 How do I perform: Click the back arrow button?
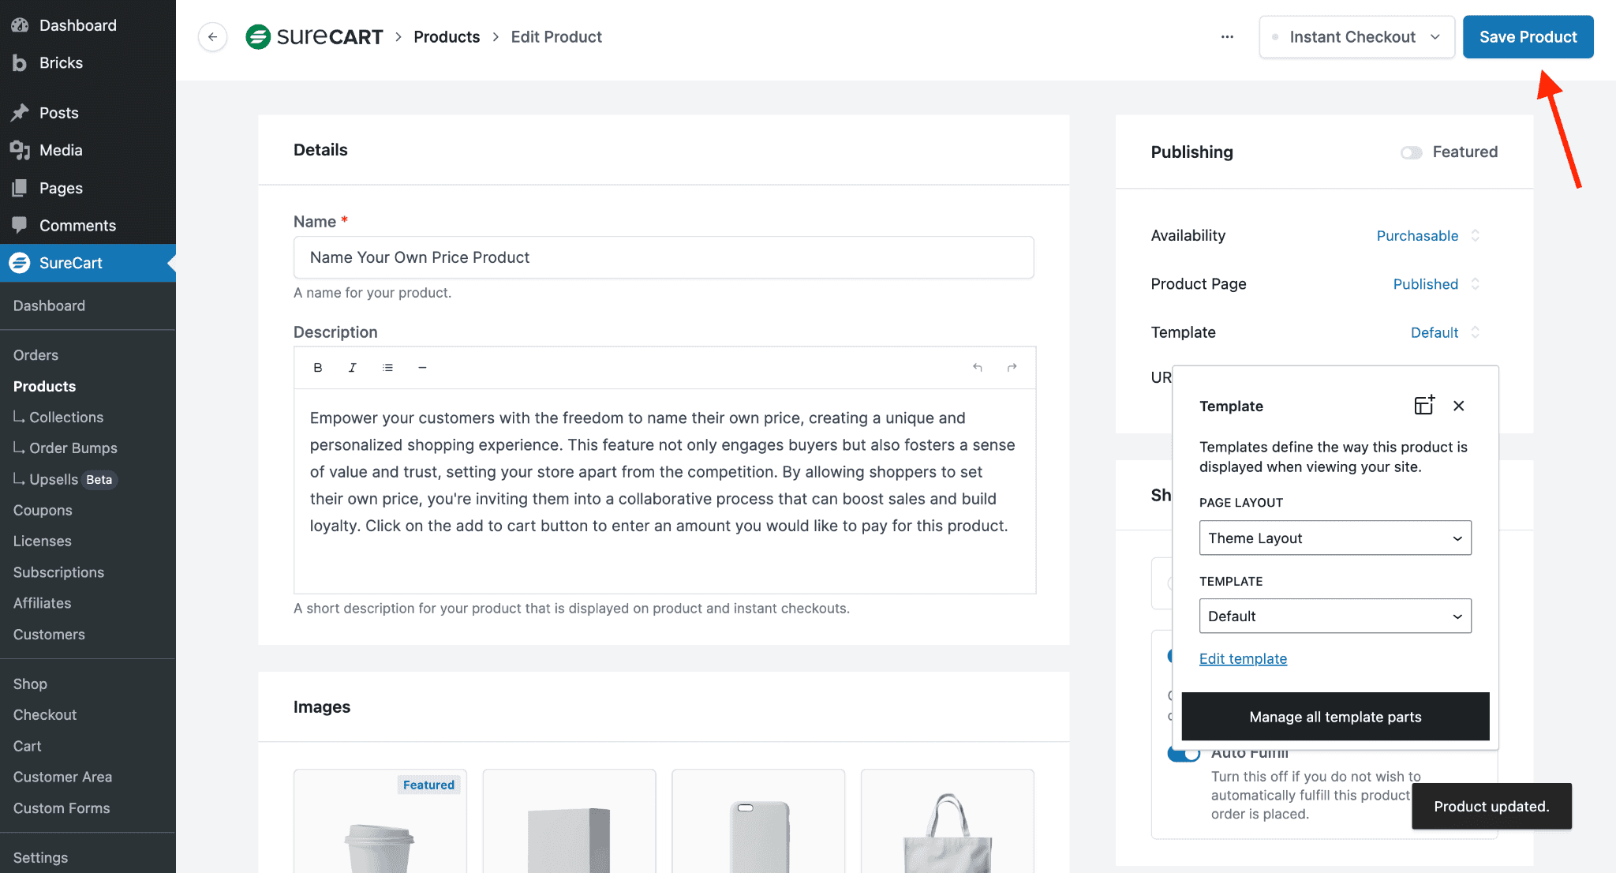(x=212, y=37)
